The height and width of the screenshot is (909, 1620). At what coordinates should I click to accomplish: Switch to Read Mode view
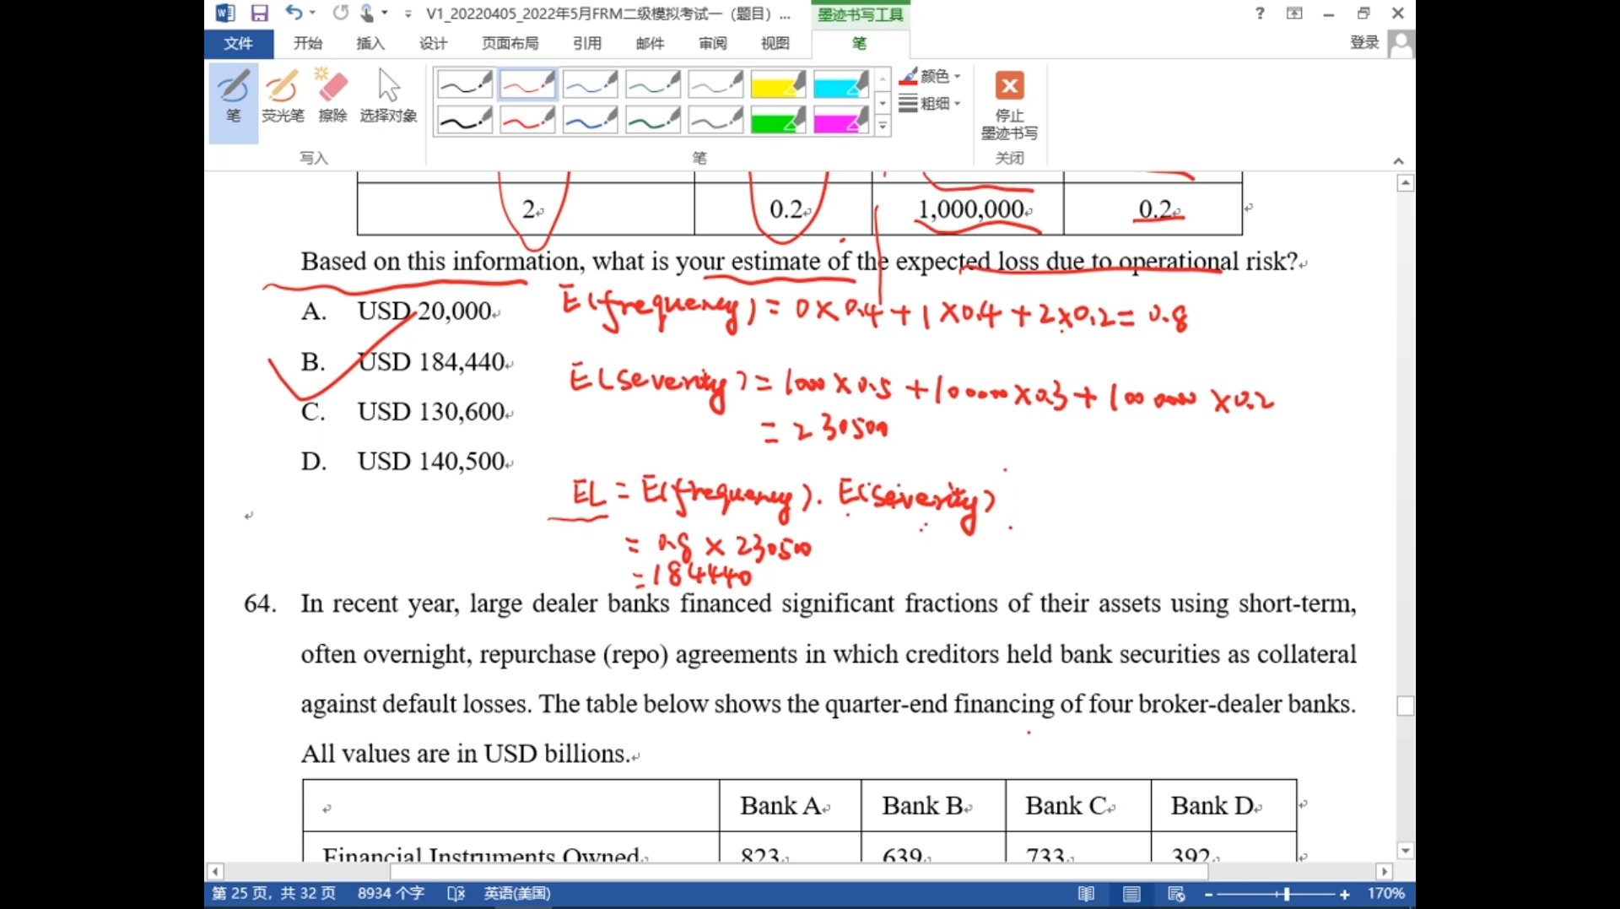pyautogui.click(x=1086, y=894)
